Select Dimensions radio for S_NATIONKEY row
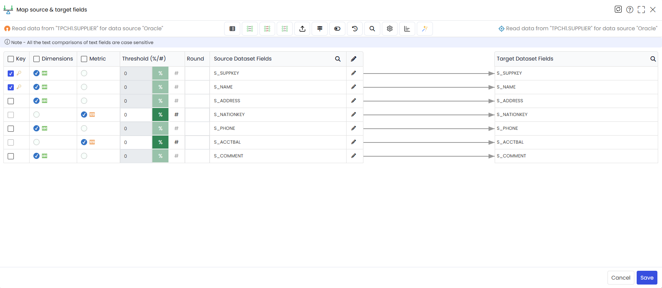Screen dimensions: 662x288 tap(36, 115)
